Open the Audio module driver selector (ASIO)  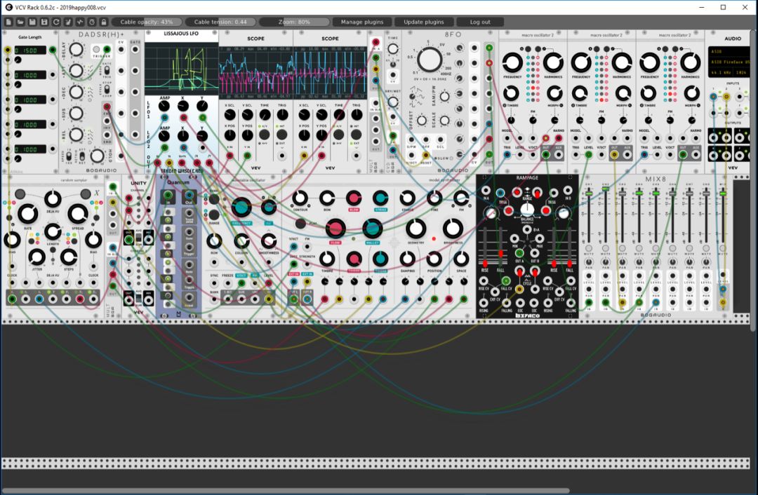728,51
